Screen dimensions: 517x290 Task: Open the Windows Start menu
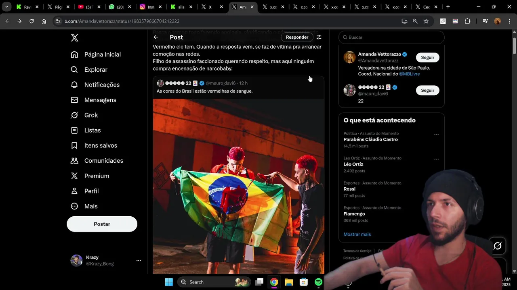[x=169, y=282]
